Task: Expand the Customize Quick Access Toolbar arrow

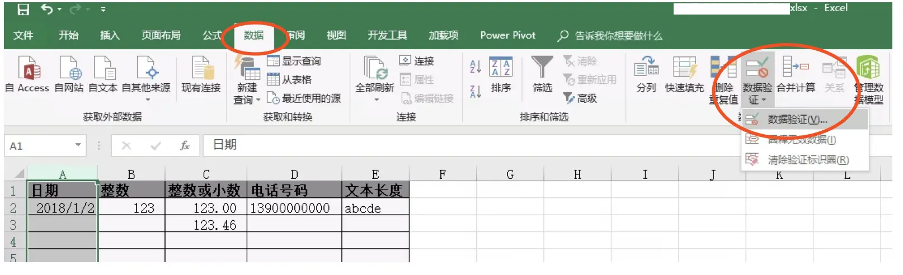Action: pyautogui.click(x=104, y=10)
